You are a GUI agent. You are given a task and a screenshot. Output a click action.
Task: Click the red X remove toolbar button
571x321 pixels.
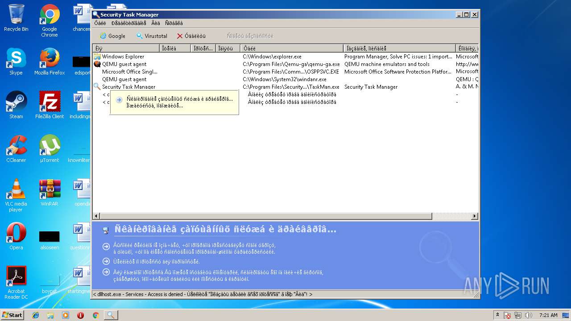(191, 36)
